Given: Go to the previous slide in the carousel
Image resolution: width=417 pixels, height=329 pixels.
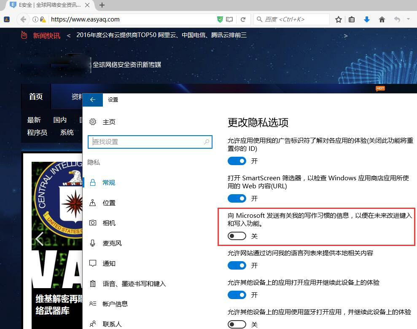Looking at the screenshot, I should click(39, 239).
